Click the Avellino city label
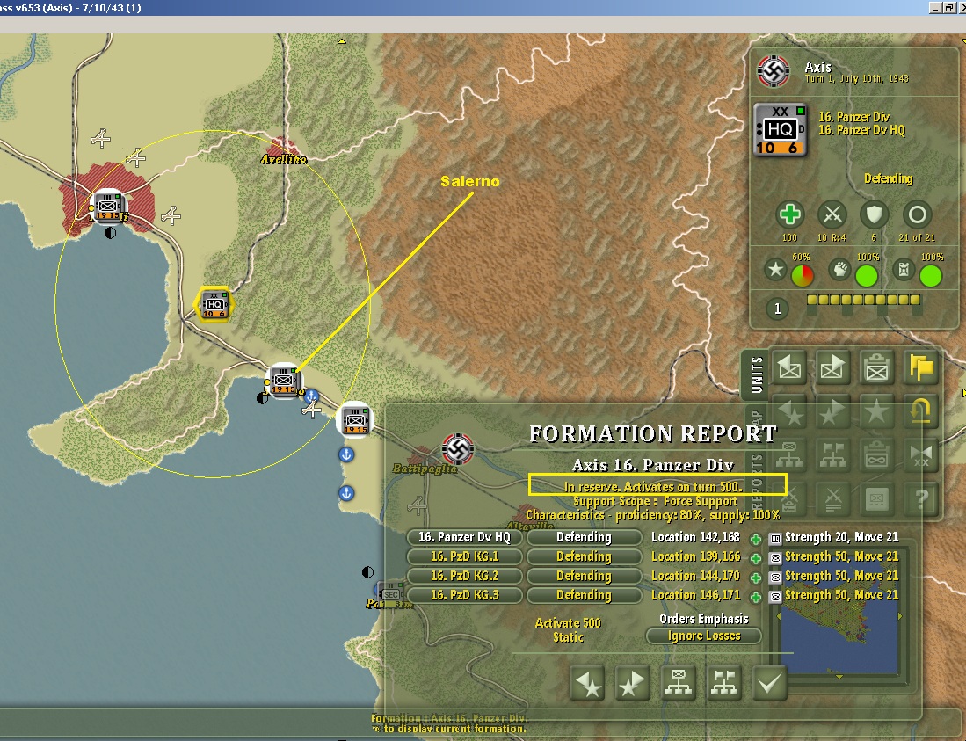 click(x=284, y=159)
